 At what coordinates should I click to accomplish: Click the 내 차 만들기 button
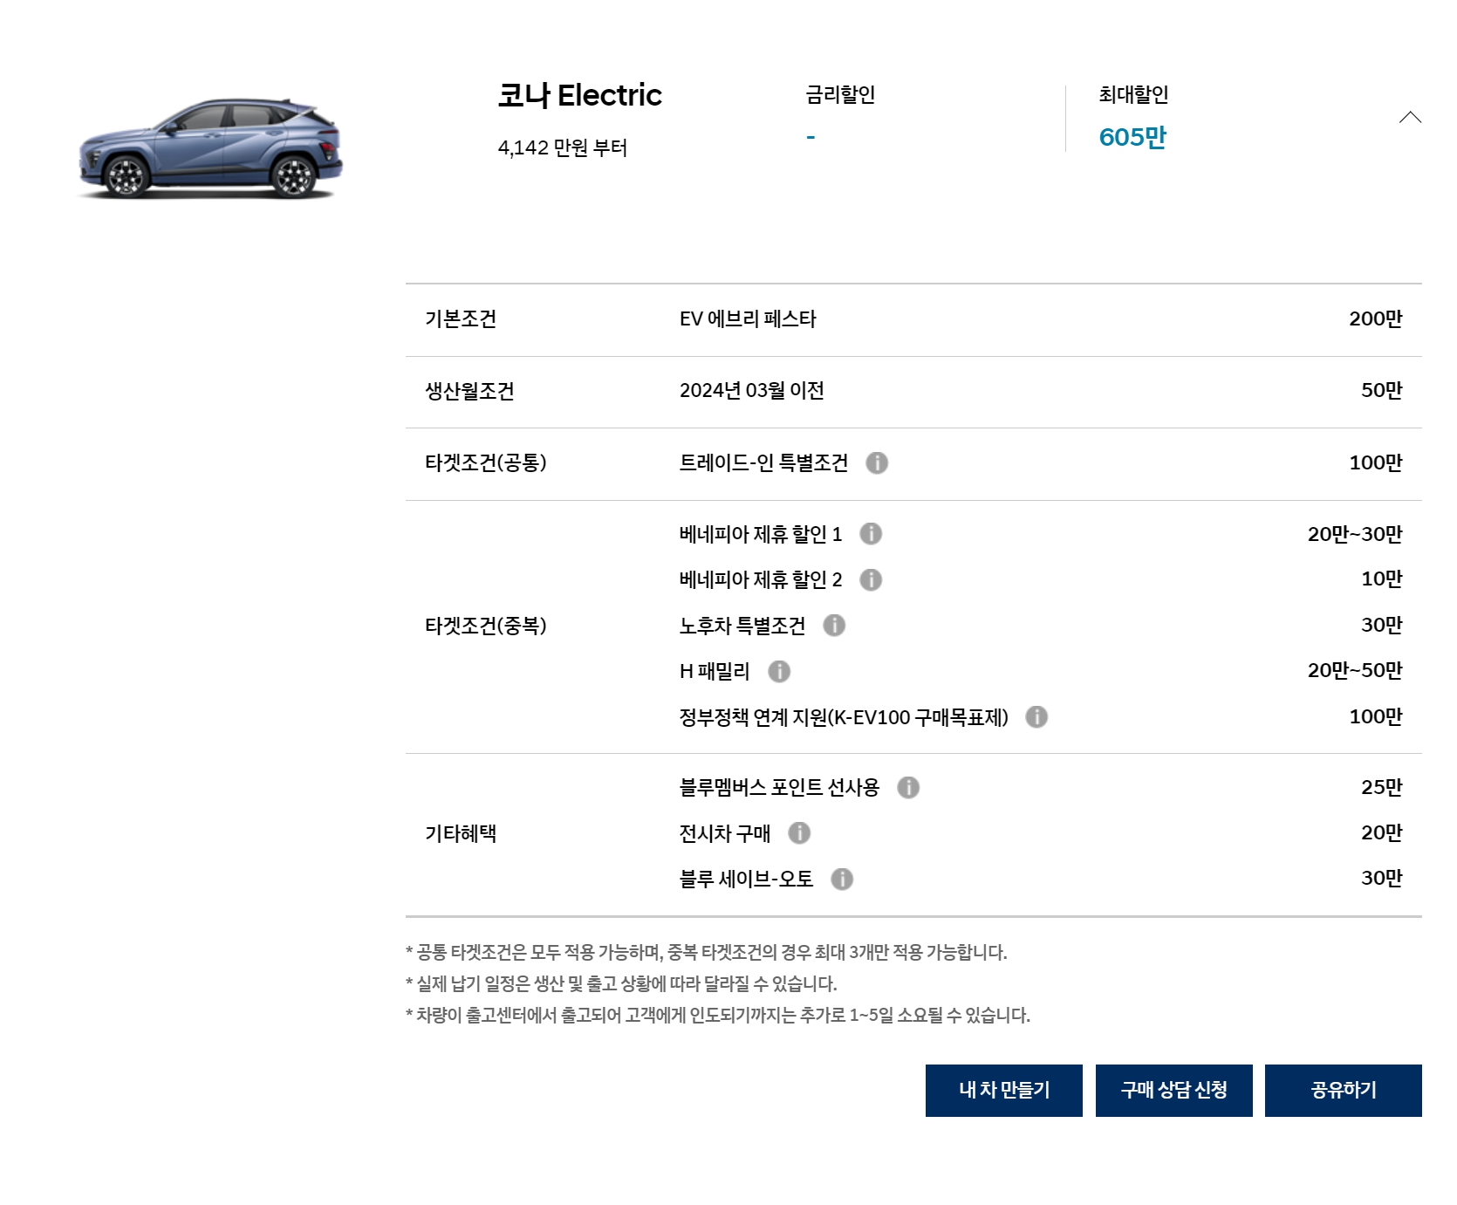pos(1004,1090)
